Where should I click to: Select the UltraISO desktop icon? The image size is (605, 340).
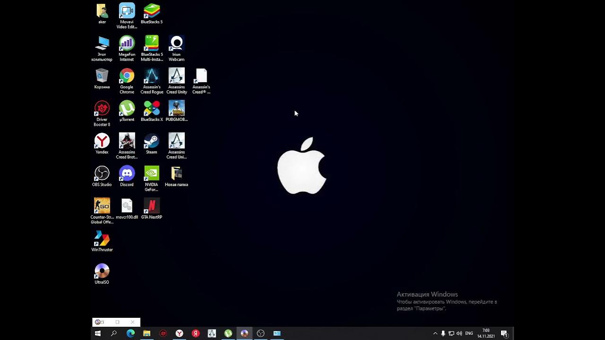click(102, 274)
